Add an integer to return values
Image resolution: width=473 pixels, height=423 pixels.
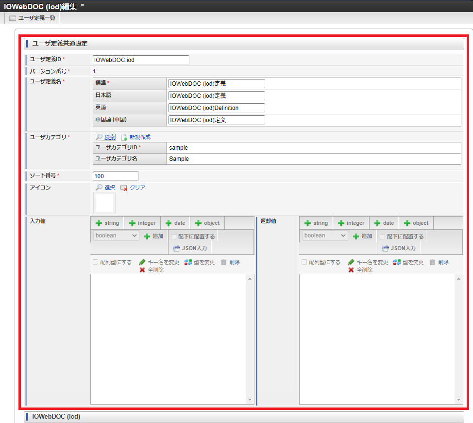[351, 223]
